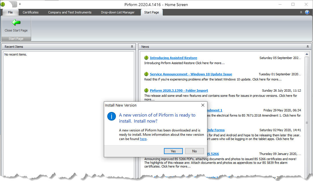Collapse the Recent Items panel
The width and height of the screenshot is (313, 181).
coord(132,47)
